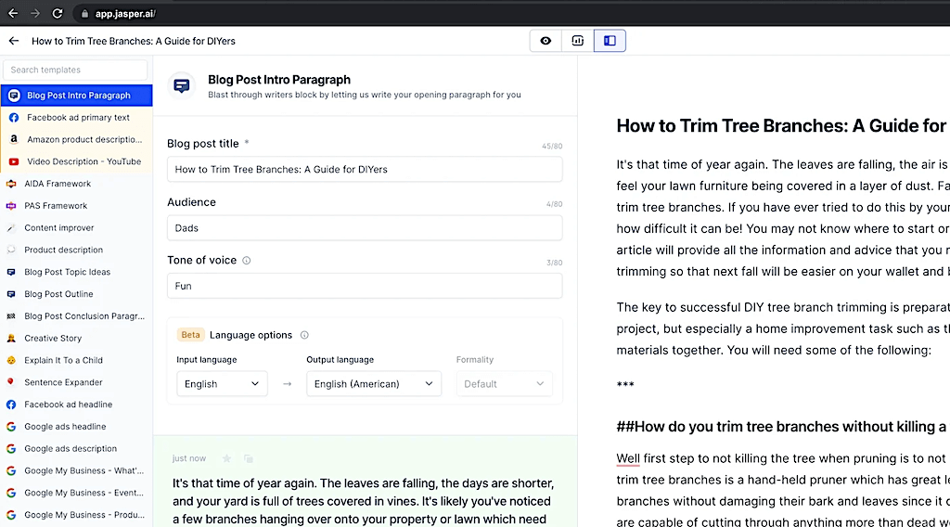Viewport: 950px width, 527px height.
Task: Choose the Content improver template
Action: coord(59,228)
